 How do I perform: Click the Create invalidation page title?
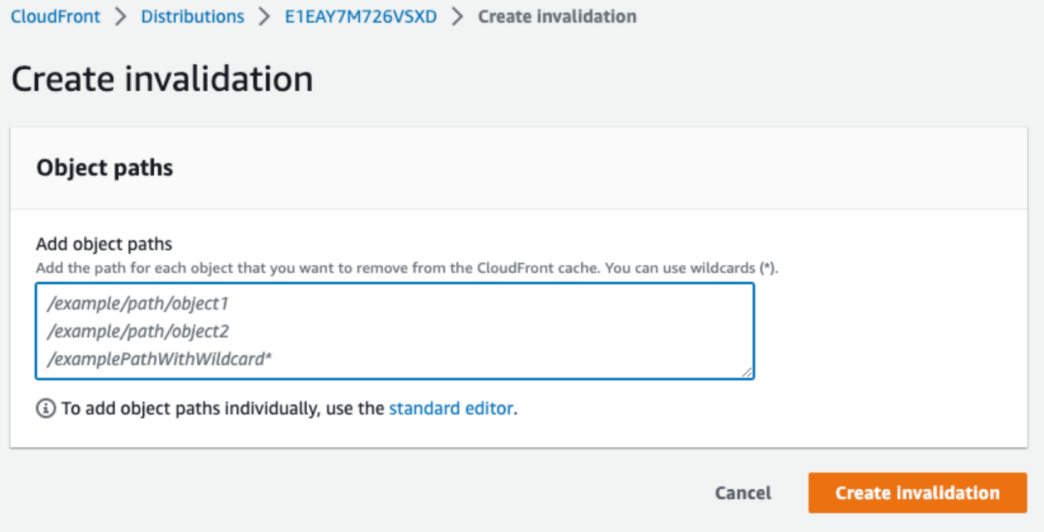[x=162, y=78]
